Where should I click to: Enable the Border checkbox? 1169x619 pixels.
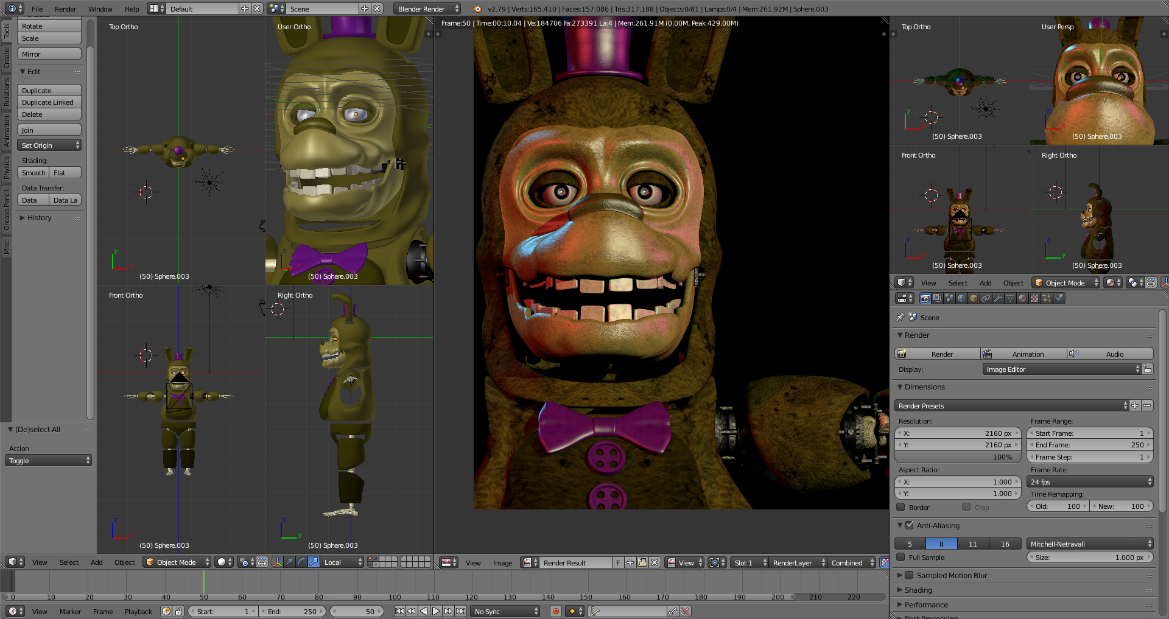coord(901,507)
